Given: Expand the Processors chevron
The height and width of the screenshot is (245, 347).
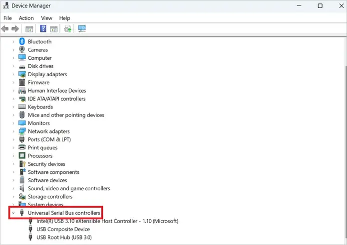Looking at the screenshot, I should (13, 156).
